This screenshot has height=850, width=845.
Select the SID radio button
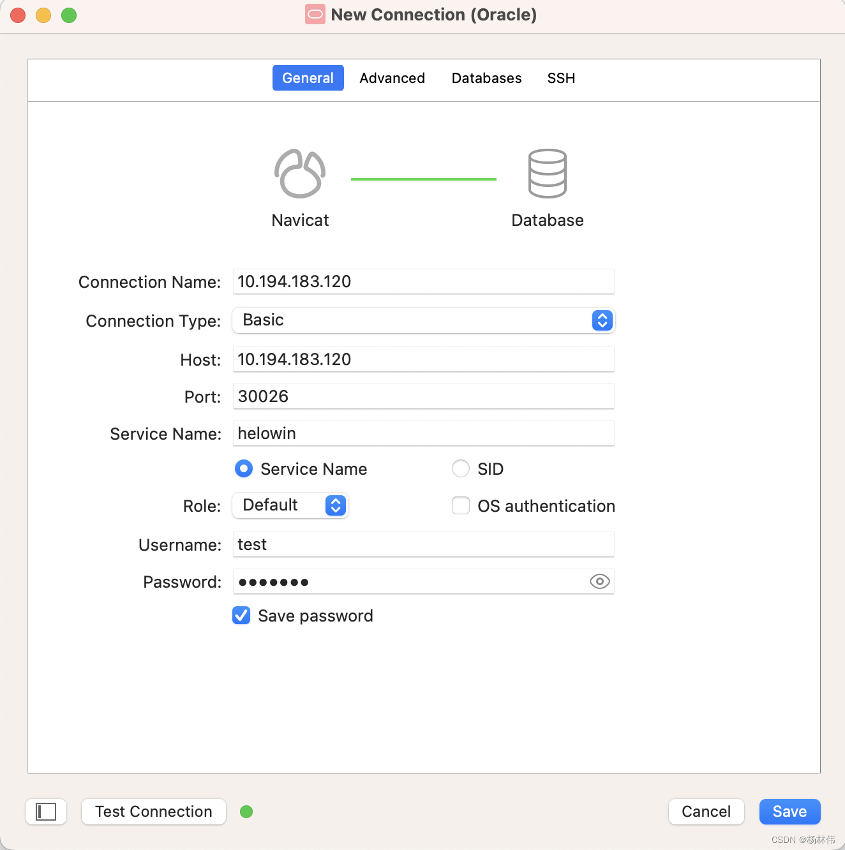pyautogui.click(x=460, y=468)
